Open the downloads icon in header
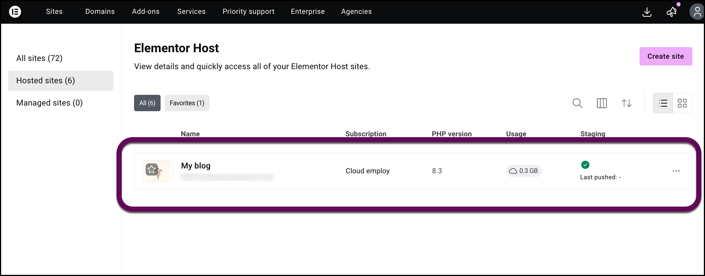Viewport: 705px width, 276px height. [x=647, y=12]
